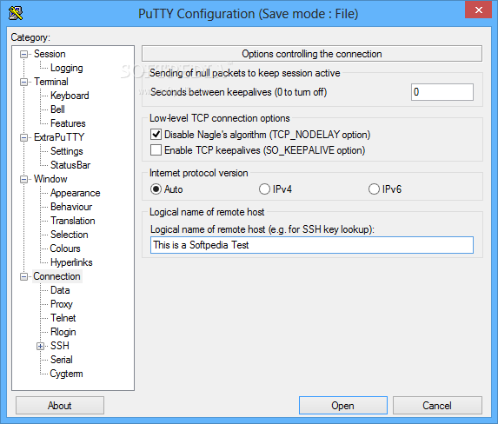The height and width of the screenshot is (424, 498).
Task: Select the ExtraPuTTY category
Action: pos(59,137)
